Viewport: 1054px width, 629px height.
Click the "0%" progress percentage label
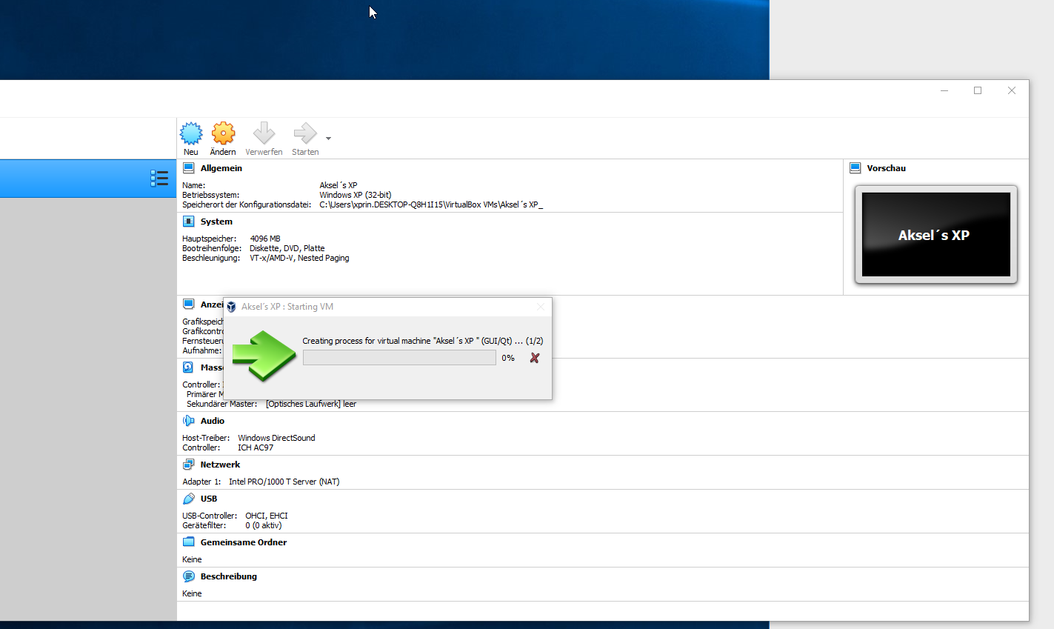(508, 358)
